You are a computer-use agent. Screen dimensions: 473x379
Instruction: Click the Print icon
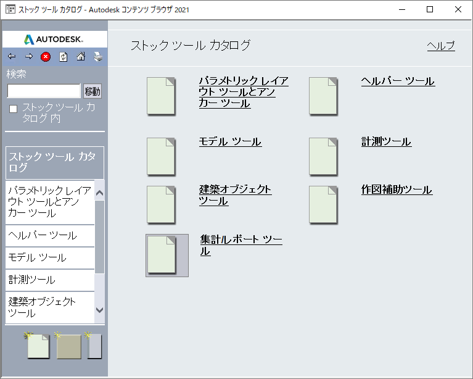98,56
